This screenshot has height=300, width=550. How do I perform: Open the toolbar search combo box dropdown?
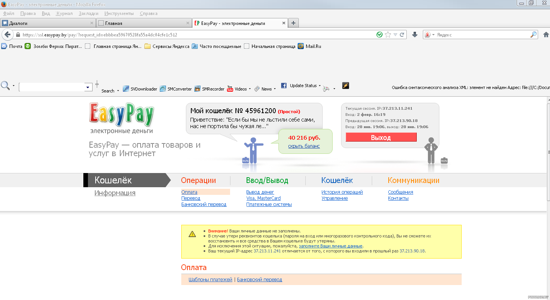coord(89,87)
